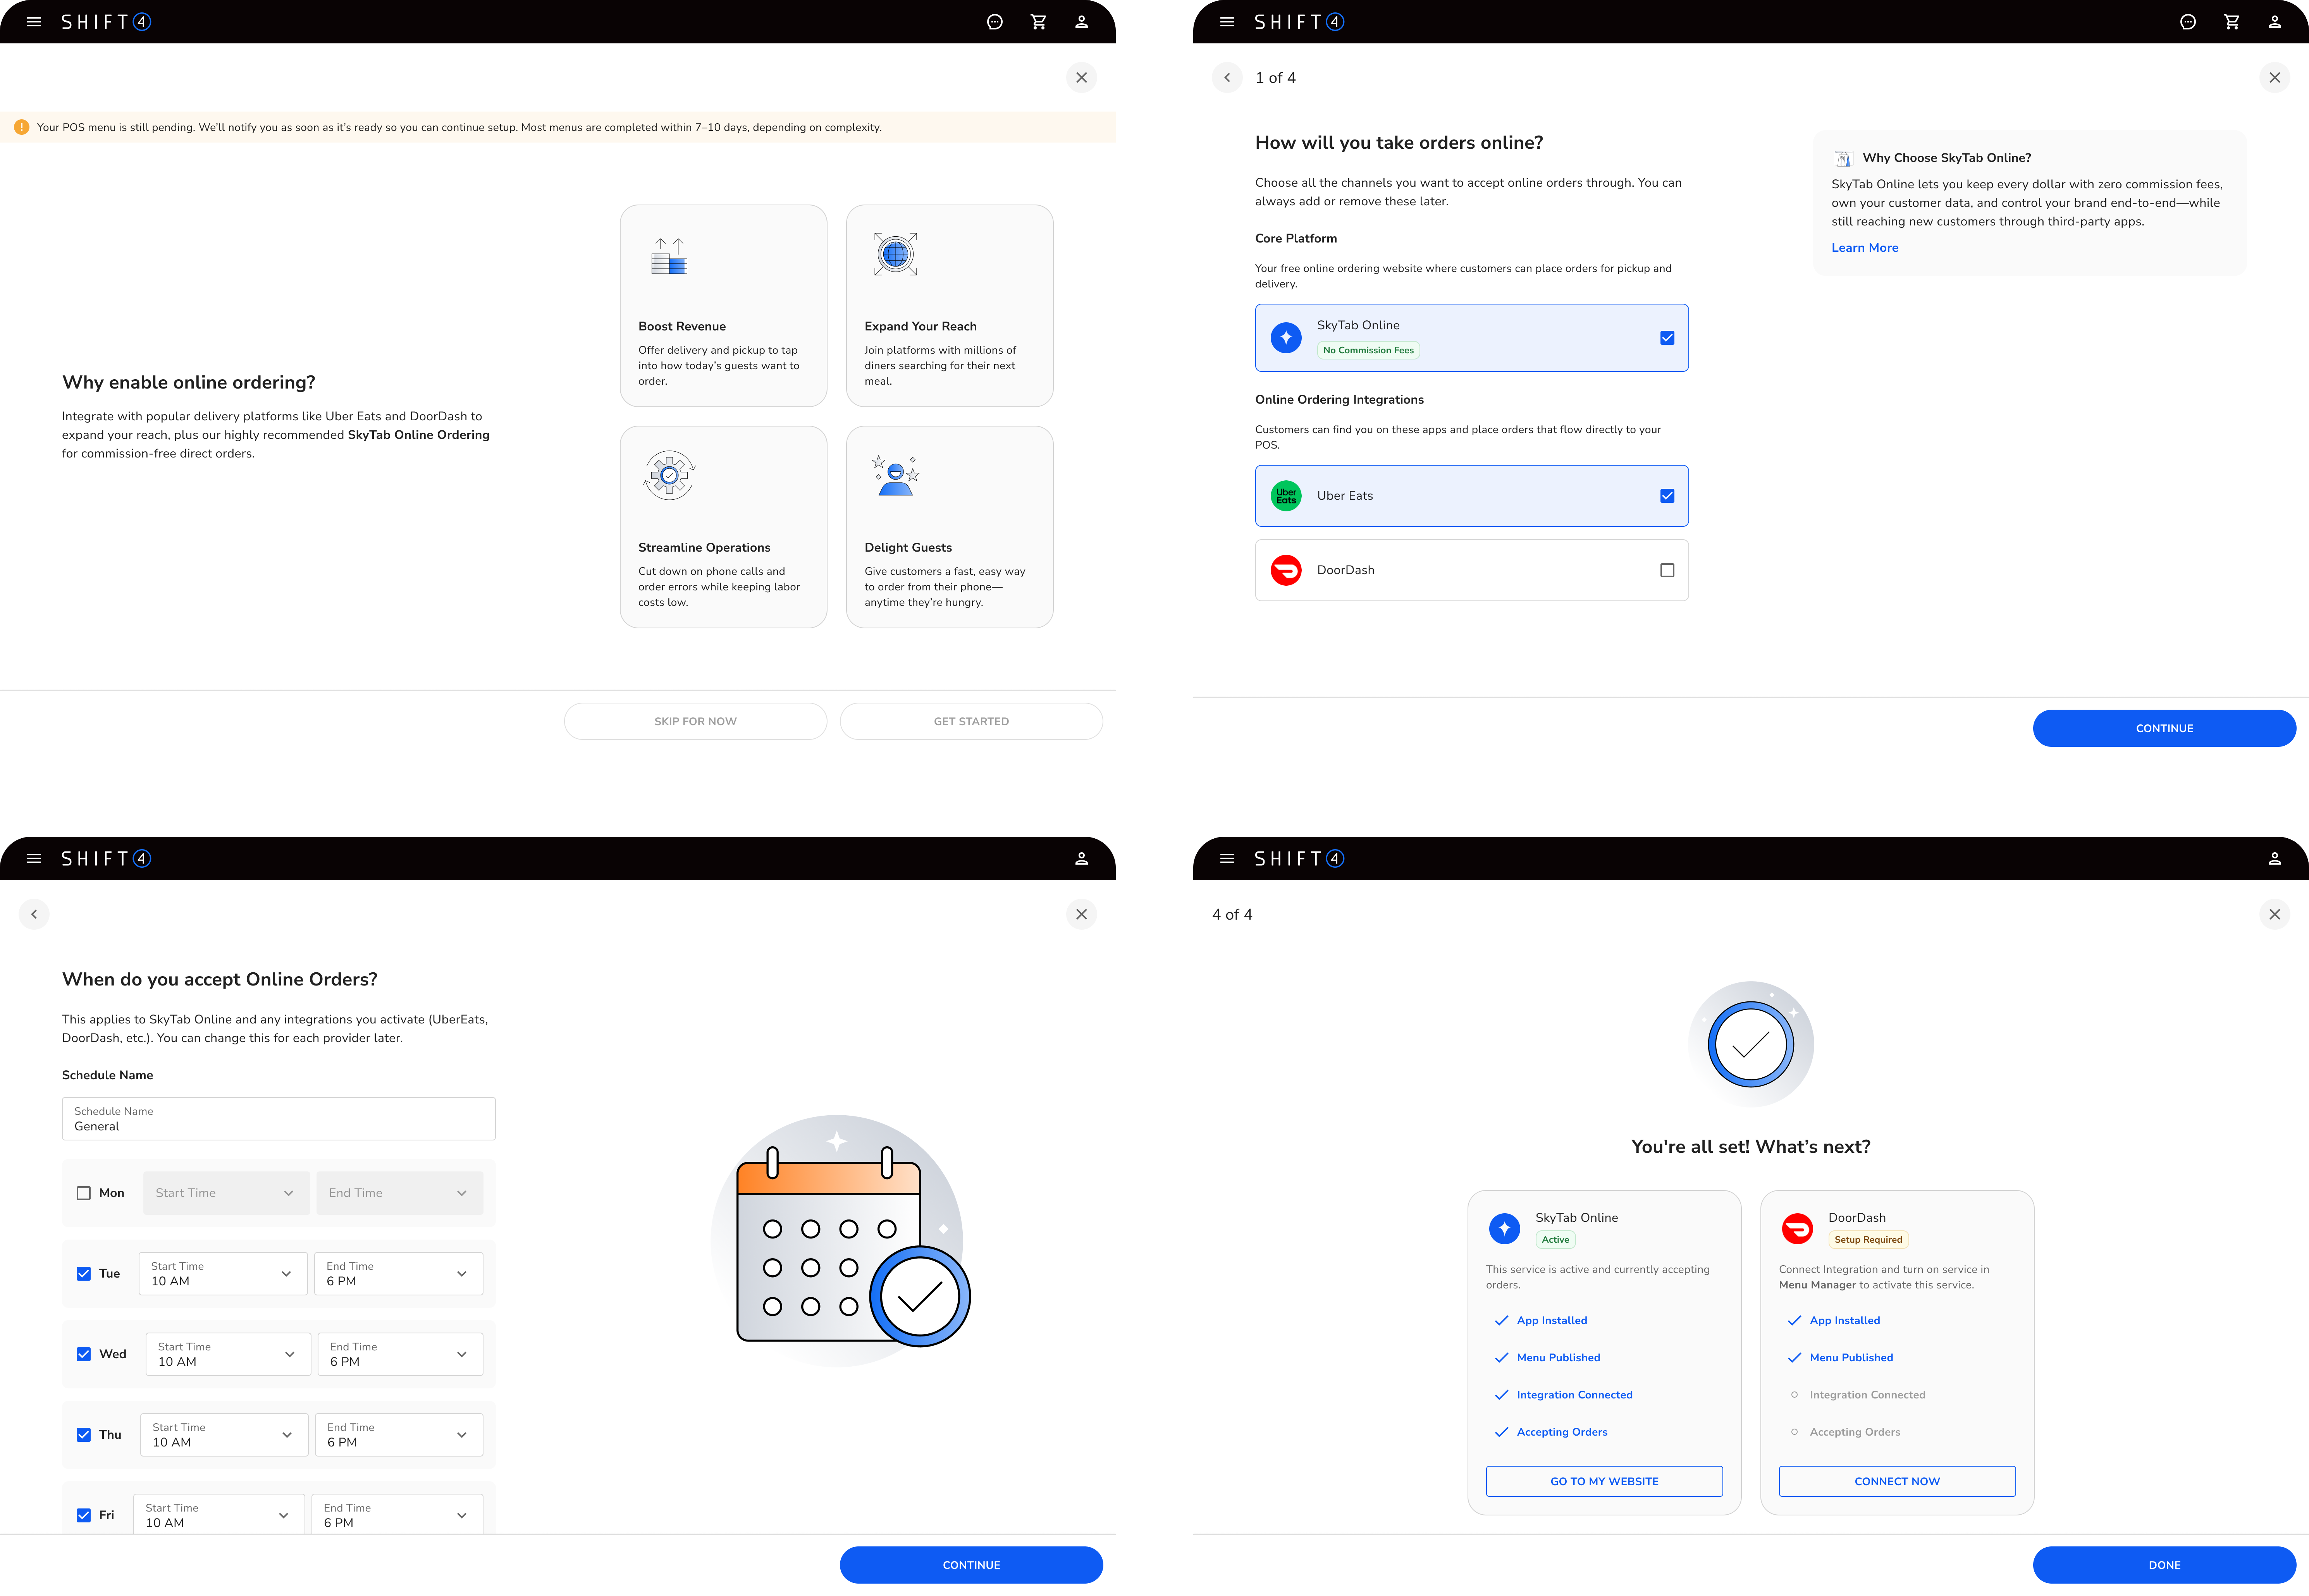
Task: Uncheck the Tue schedule checkbox
Action: pos(84,1274)
